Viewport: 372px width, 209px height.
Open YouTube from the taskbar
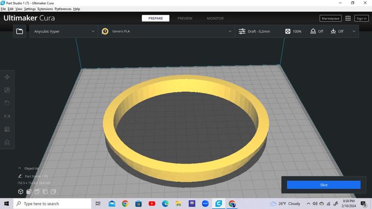tap(152, 203)
